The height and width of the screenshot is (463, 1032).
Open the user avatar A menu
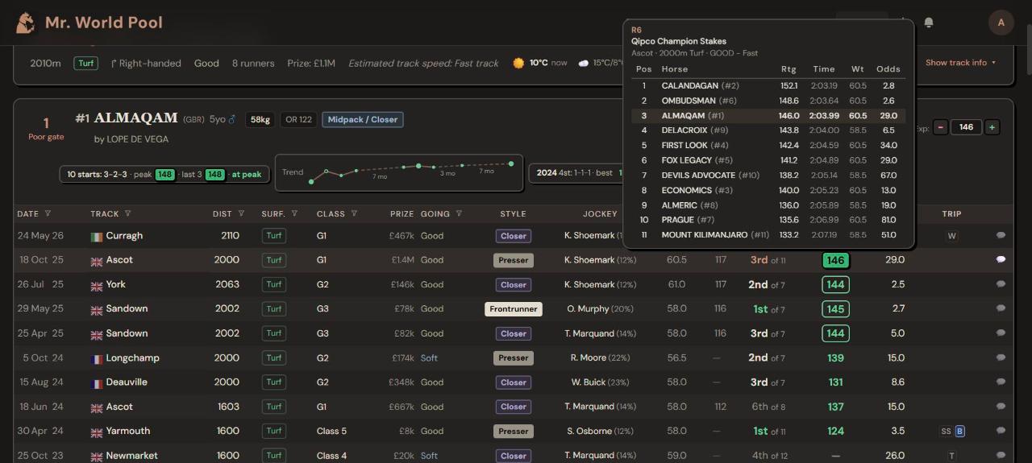(x=1001, y=23)
